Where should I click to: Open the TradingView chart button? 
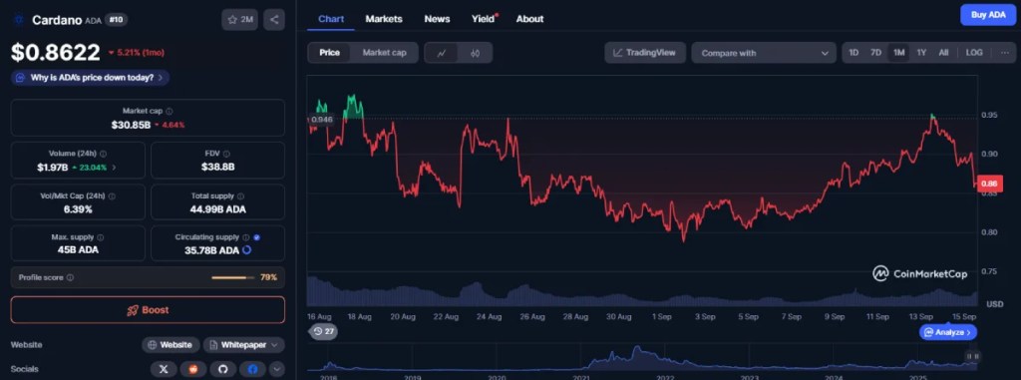[645, 53]
